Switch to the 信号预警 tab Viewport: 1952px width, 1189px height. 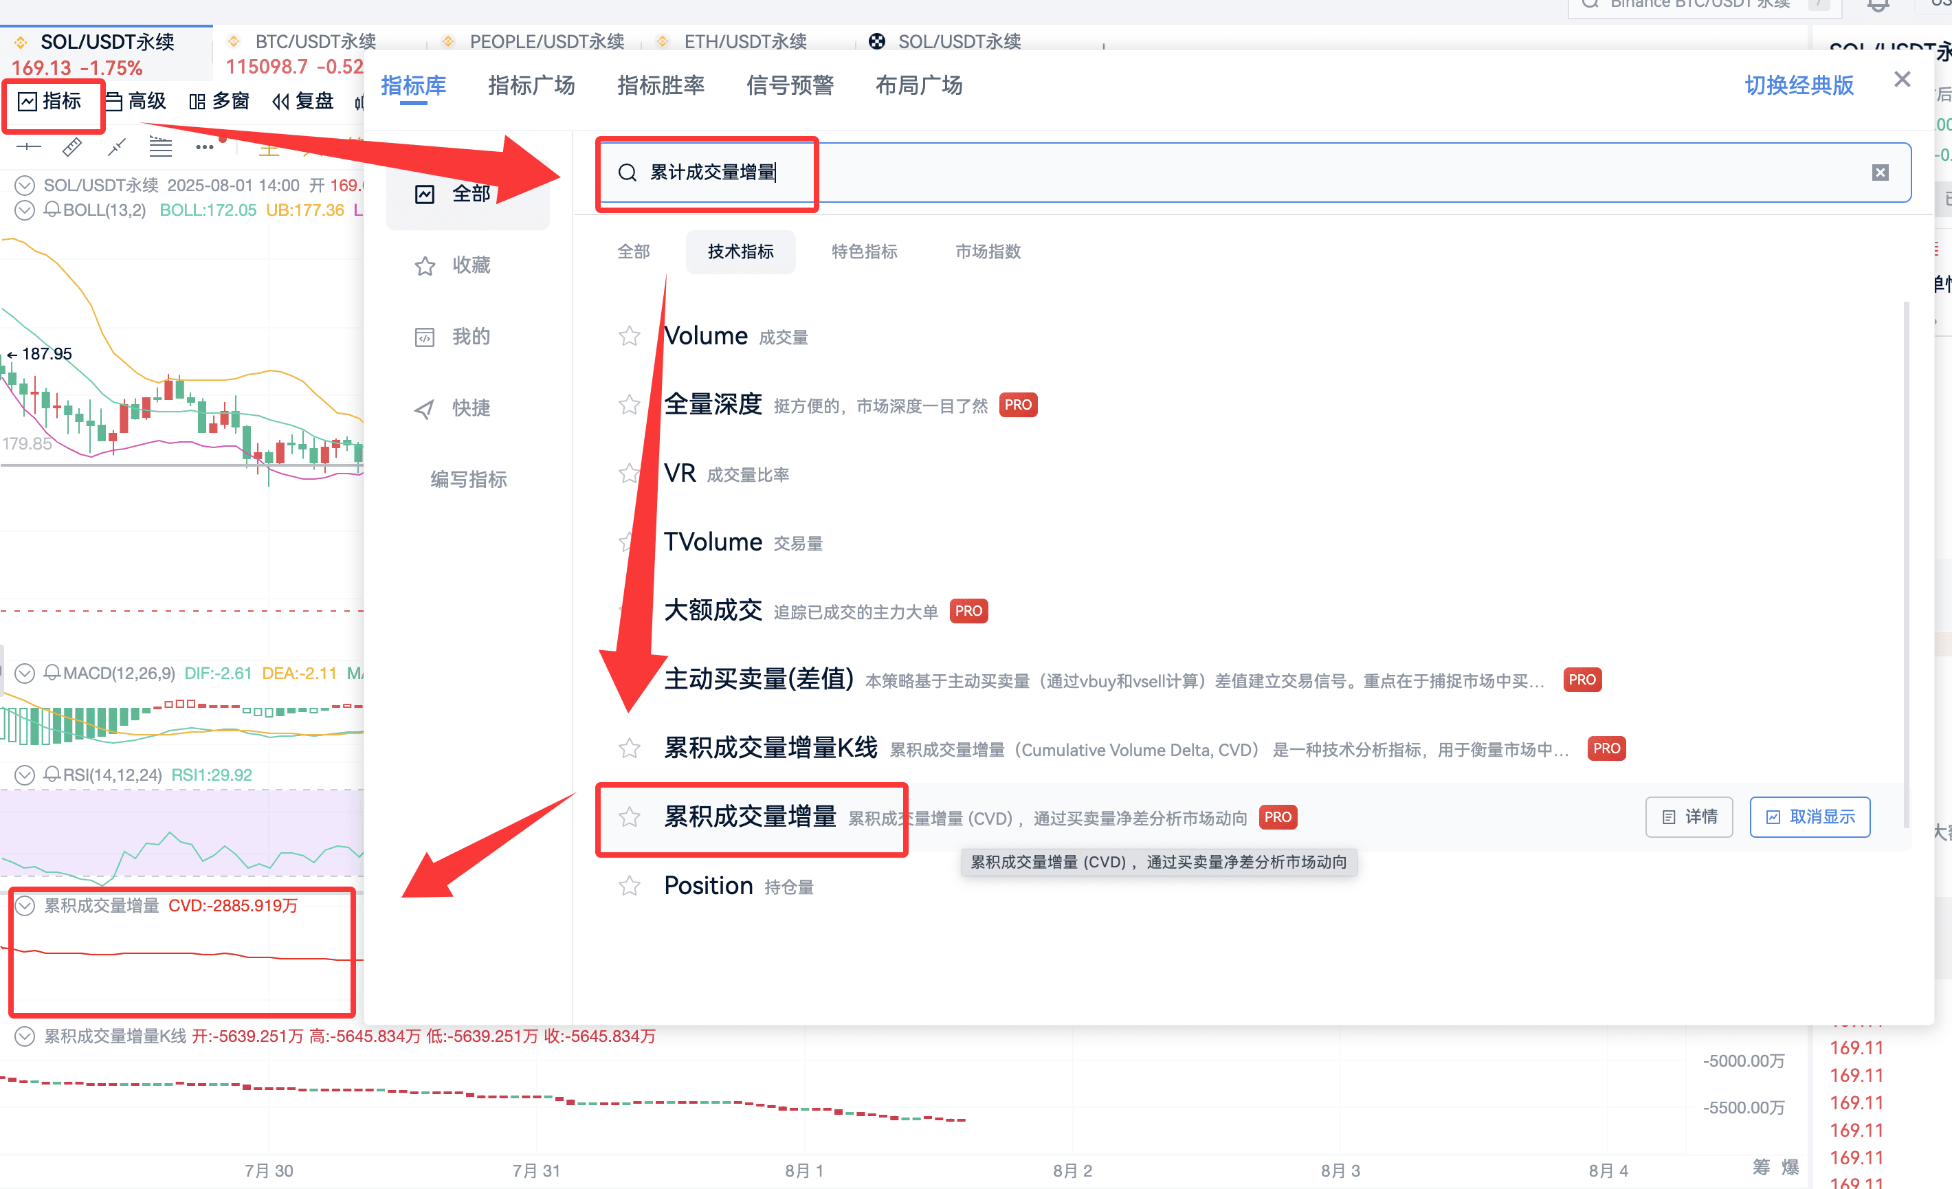pos(789,85)
